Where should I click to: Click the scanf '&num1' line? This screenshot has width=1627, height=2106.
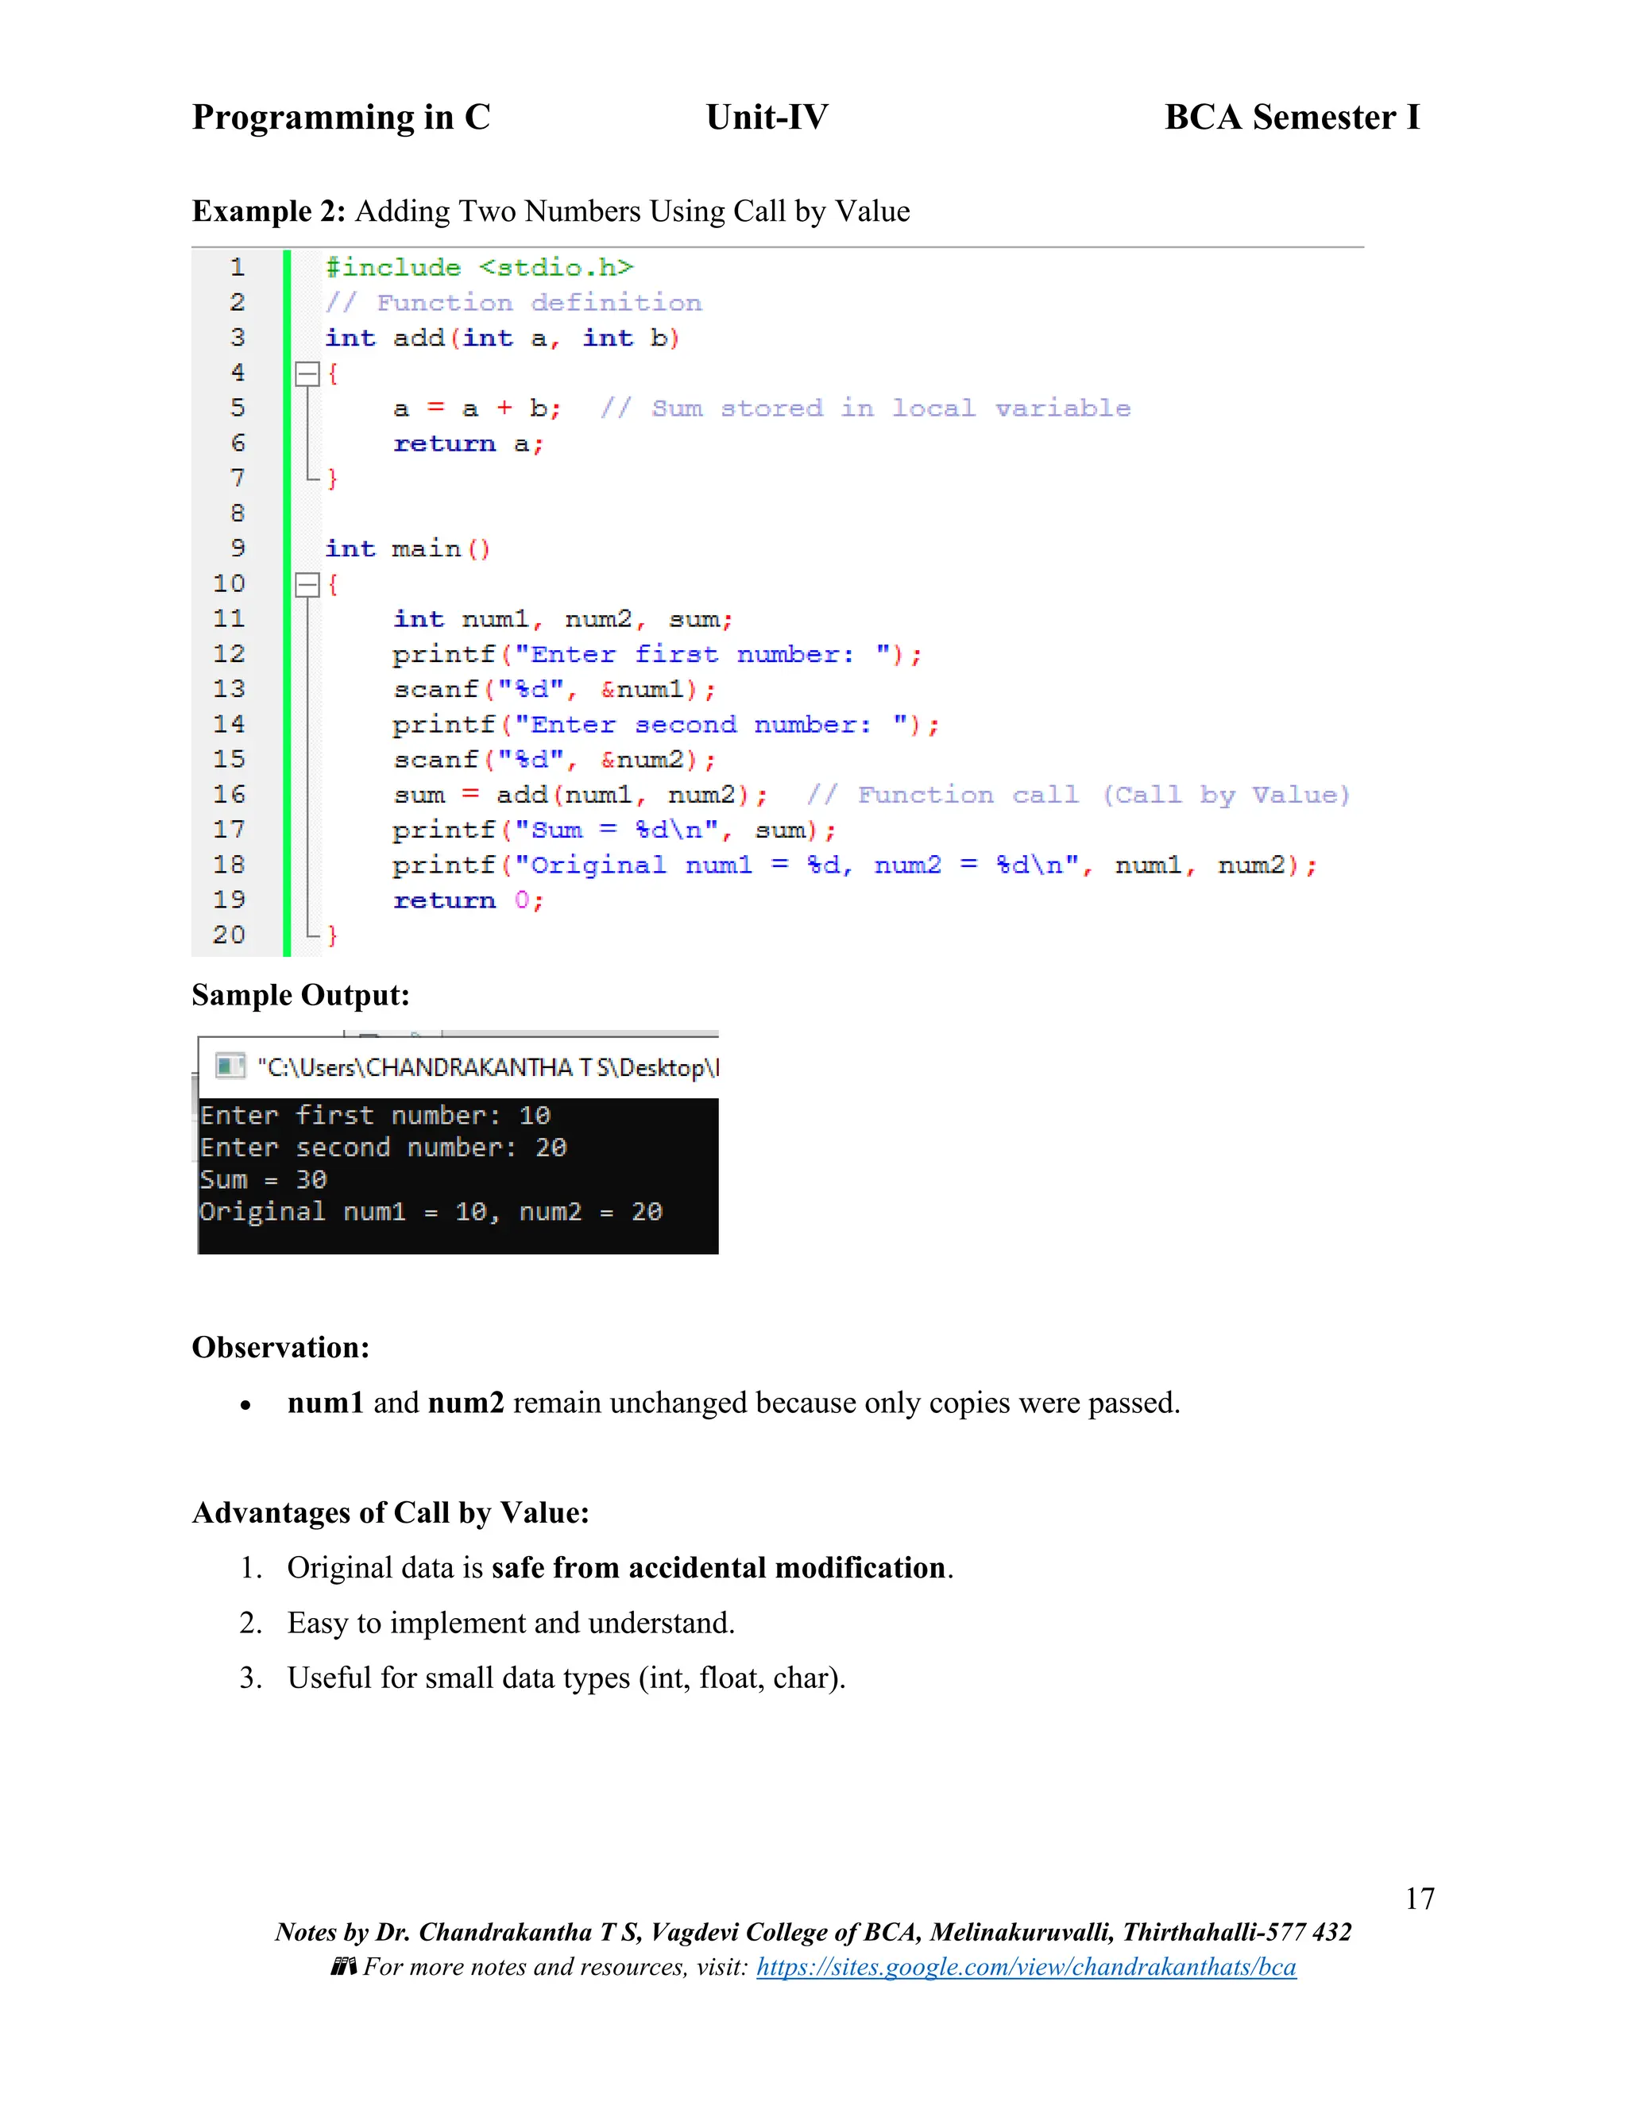(x=555, y=690)
